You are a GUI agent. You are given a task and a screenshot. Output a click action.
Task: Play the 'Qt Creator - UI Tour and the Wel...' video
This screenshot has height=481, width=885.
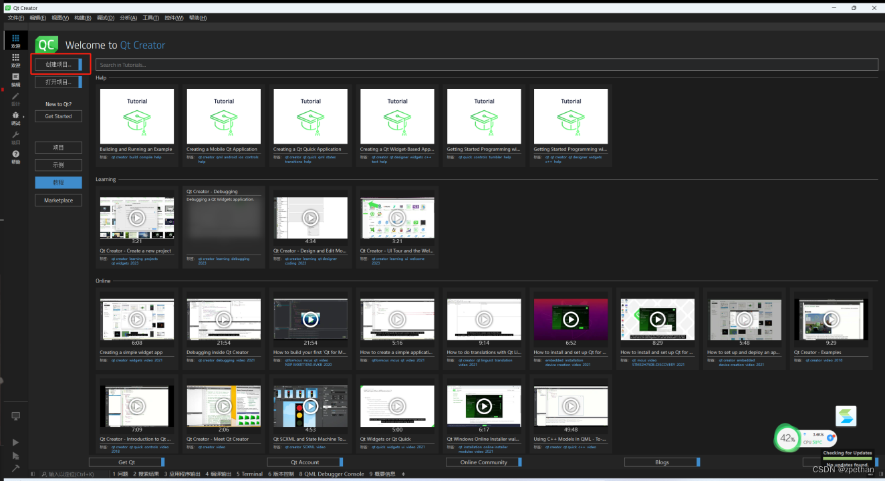click(397, 218)
